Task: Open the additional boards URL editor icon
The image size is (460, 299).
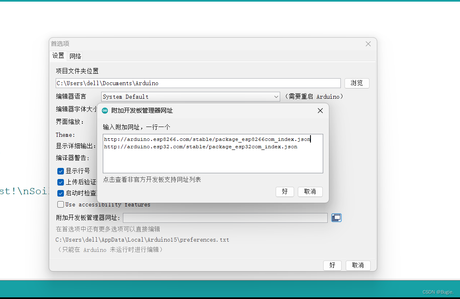Action: 336,218
